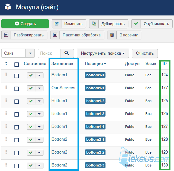Viewport: 174px width, 171px height.
Task: Open status dropdown arrow for Our Services
Action: (x=39, y=88)
